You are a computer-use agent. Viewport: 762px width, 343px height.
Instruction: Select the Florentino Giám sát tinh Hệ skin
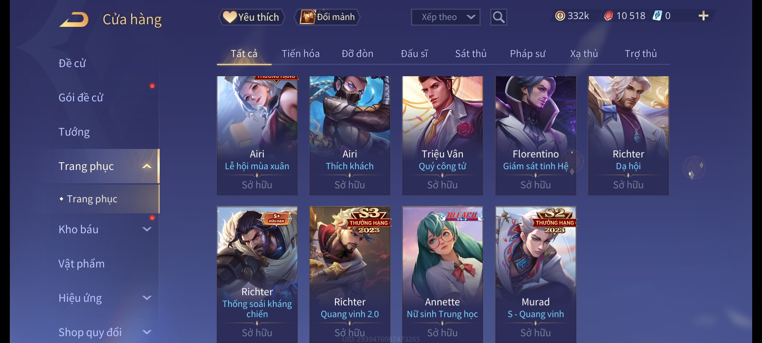coord(536,136)
